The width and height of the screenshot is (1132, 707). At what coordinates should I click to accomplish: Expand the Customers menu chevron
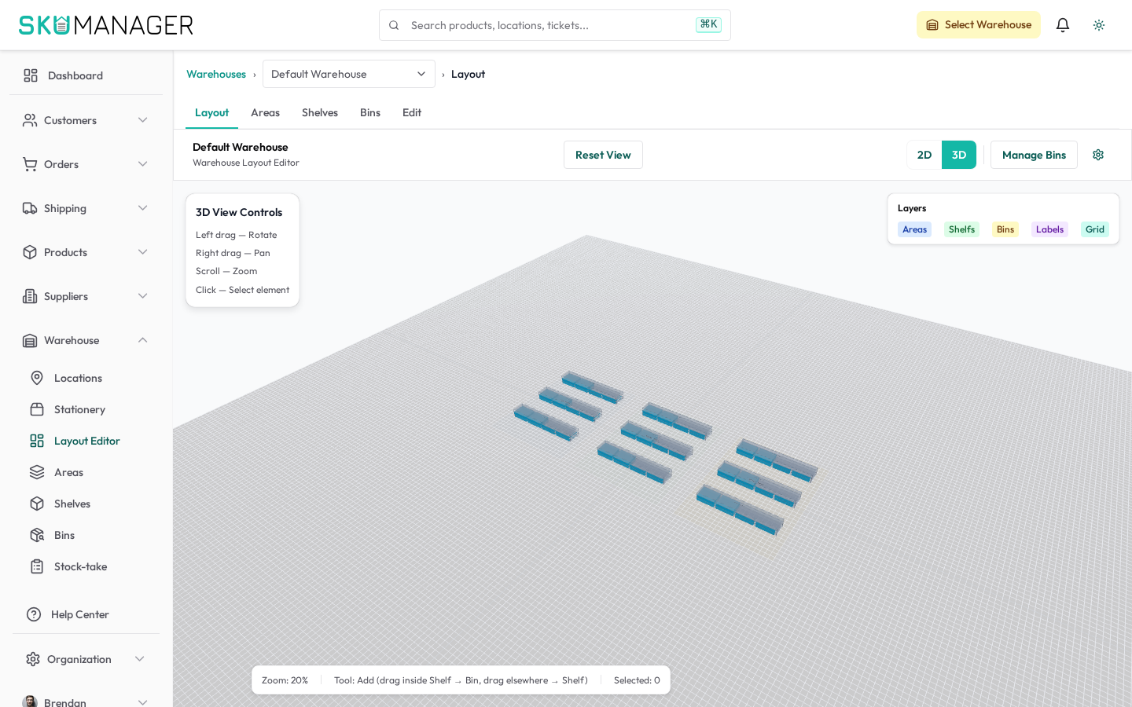(x=143, y=120)
